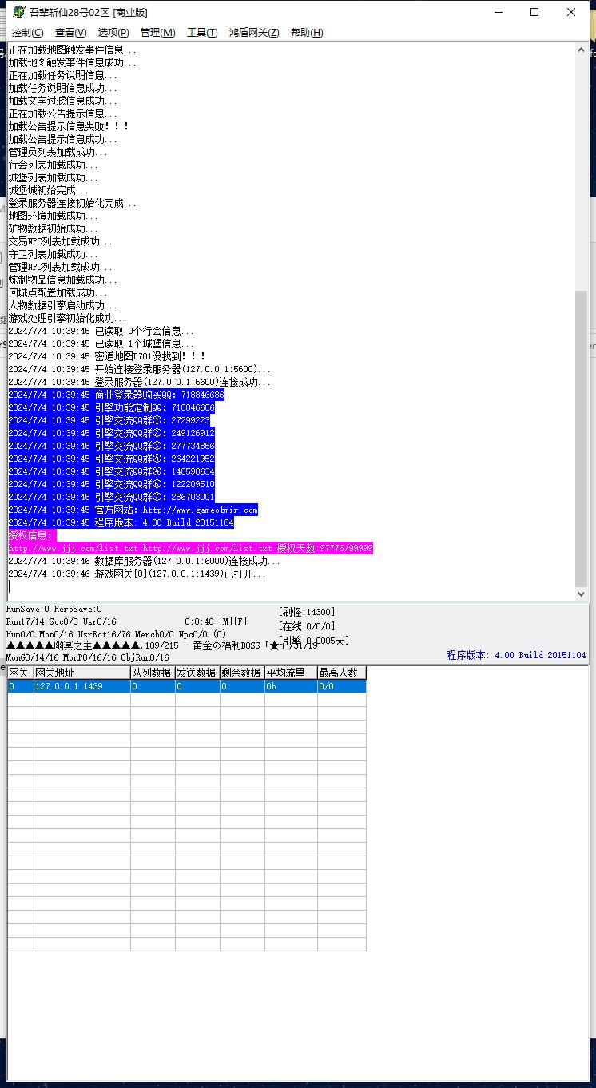Click 授权天数:97776/99999 text
Viewport: 596px width, 1088px height.
coord(325,548)
